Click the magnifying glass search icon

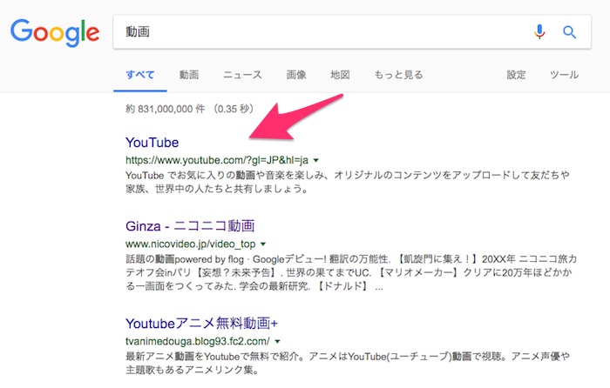point(570,32)
